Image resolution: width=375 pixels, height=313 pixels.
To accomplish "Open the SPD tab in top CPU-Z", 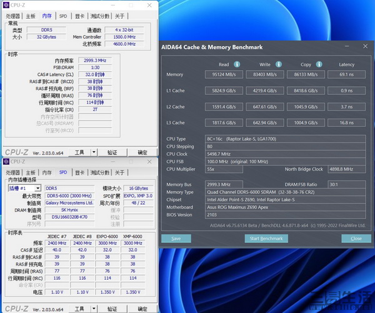I will (63, 16).
